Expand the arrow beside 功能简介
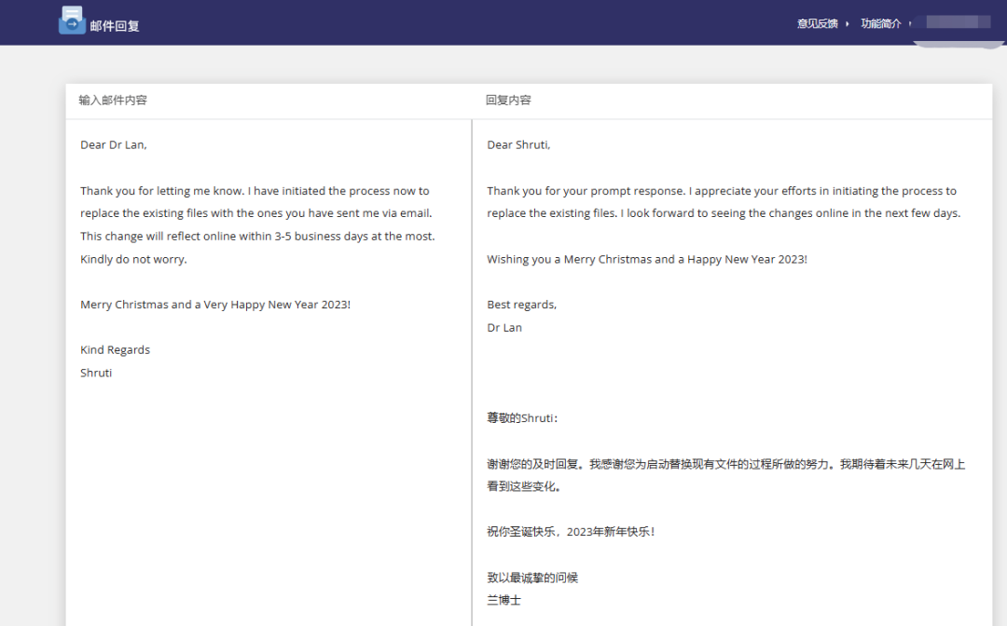Viewport: 1007px width, 626px height. pyautogui.click(x=909, y=24)
